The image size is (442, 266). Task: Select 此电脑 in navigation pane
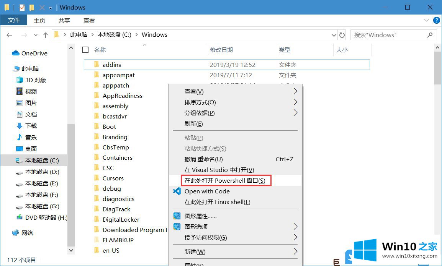coord(26,69)
